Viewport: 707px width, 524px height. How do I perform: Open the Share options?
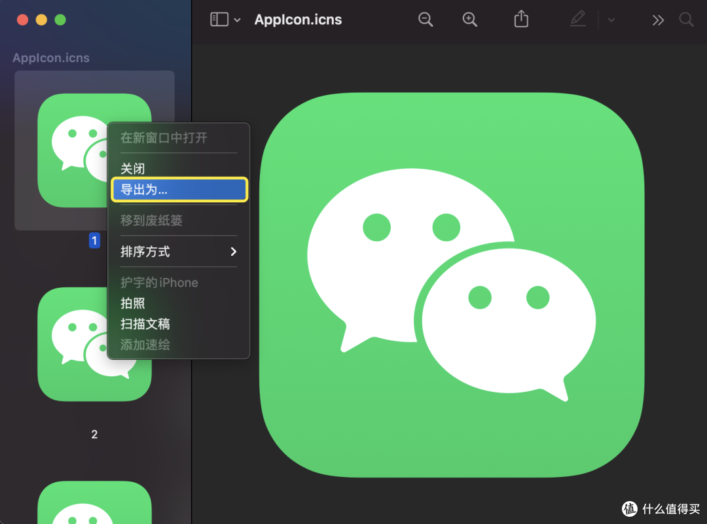(520, 19)
